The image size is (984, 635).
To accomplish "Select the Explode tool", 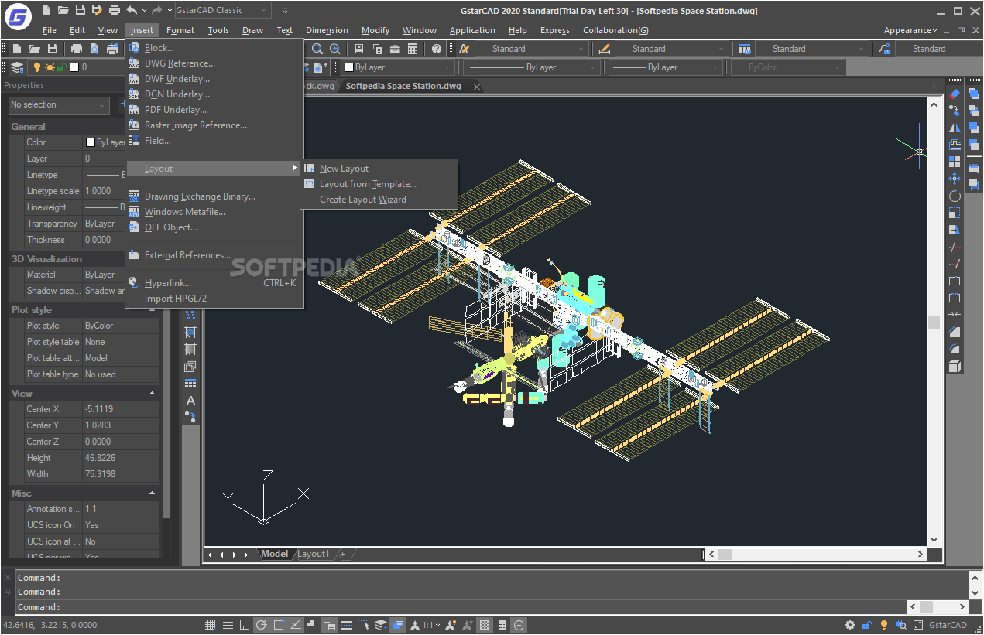I will point(955,366).
